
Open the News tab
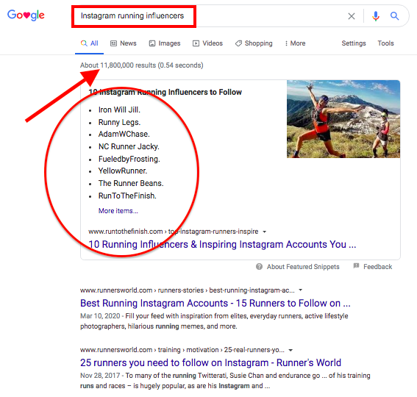tap(124, 43)
